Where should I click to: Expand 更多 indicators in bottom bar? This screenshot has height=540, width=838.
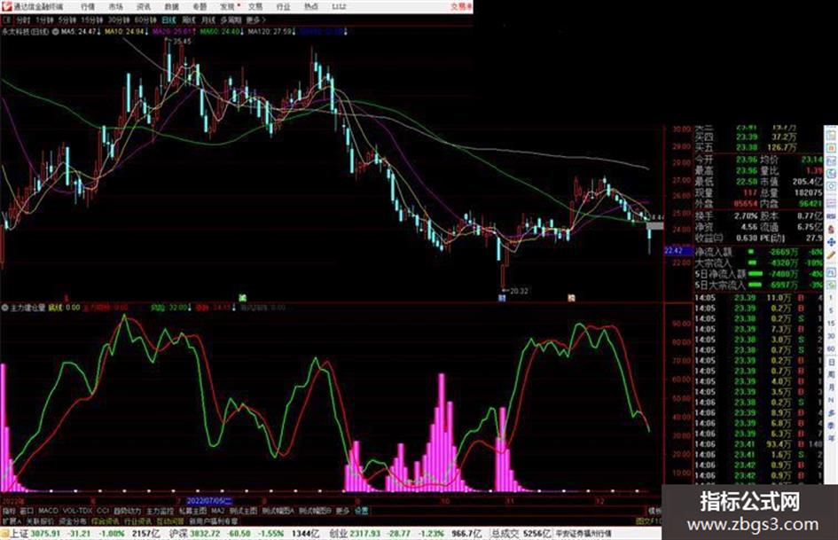point(342,511)
